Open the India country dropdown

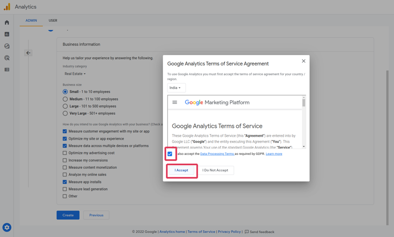(176, 88)
